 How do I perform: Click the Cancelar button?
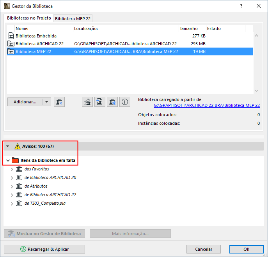[204, 249]
